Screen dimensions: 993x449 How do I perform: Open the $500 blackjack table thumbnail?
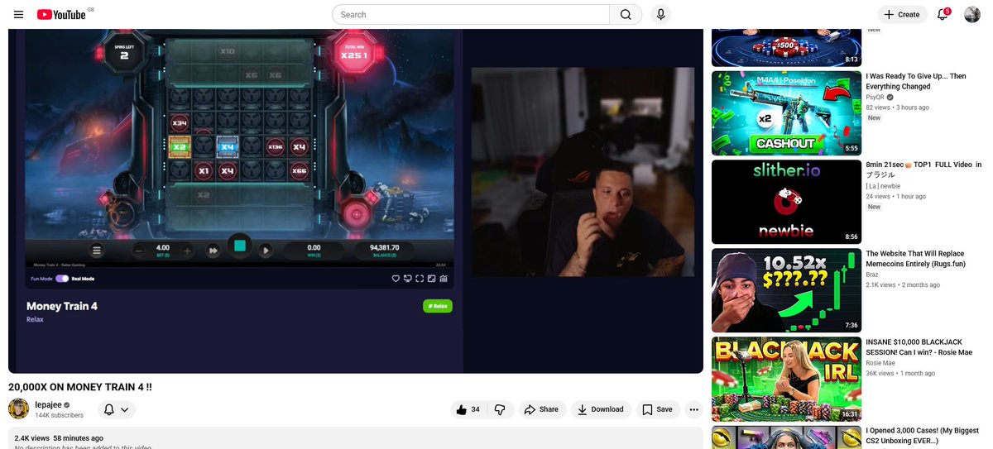pyautogui.click(x=786, y=48)
